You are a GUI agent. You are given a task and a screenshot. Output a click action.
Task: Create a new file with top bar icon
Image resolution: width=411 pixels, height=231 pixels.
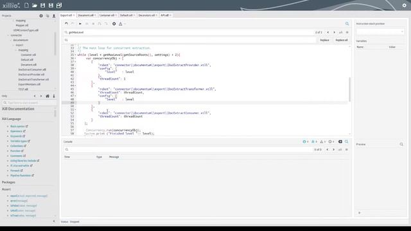26,5
